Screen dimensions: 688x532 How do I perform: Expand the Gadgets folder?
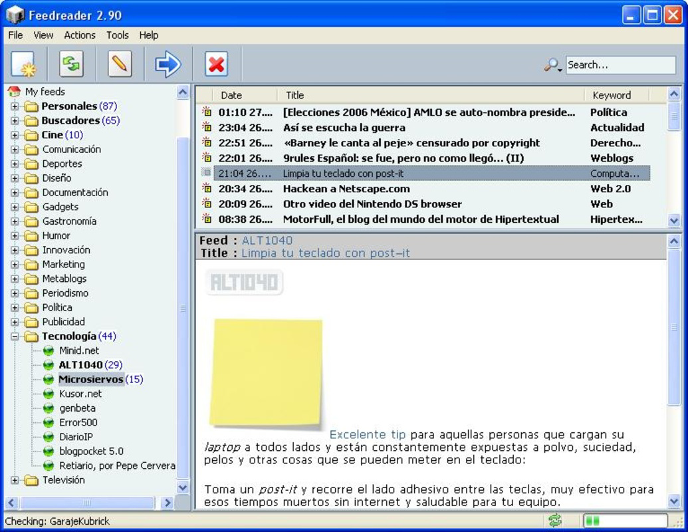[x=15, y=207]
